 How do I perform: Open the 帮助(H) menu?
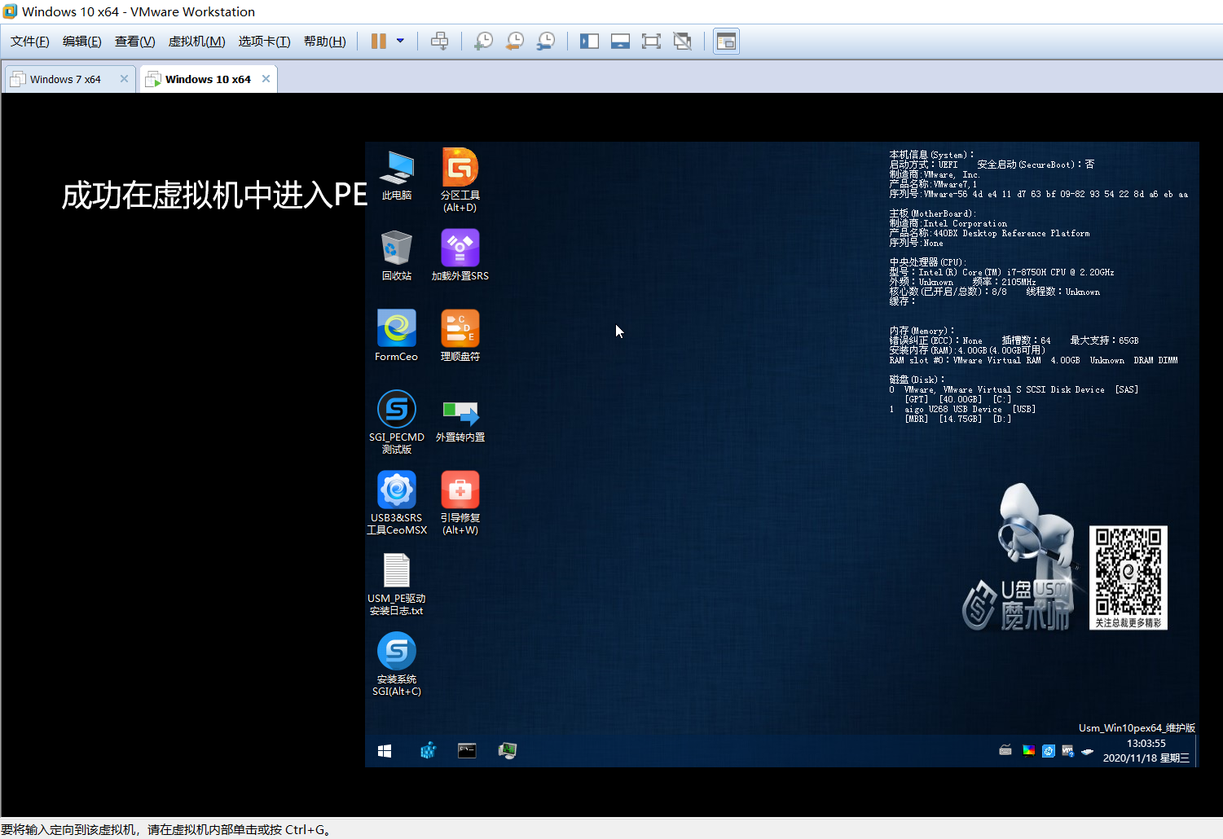[x=325, y=42]
